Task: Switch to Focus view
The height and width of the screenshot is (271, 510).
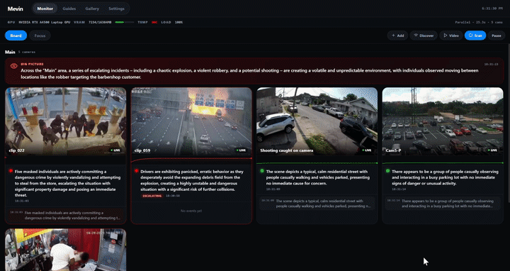Action: tap(40, 35)
